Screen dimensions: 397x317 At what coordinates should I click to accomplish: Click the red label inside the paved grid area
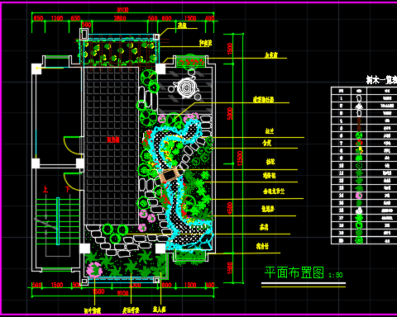pos(113,140)
